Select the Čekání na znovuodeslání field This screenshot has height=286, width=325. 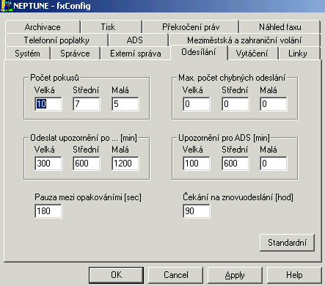[x=197, y=211]
